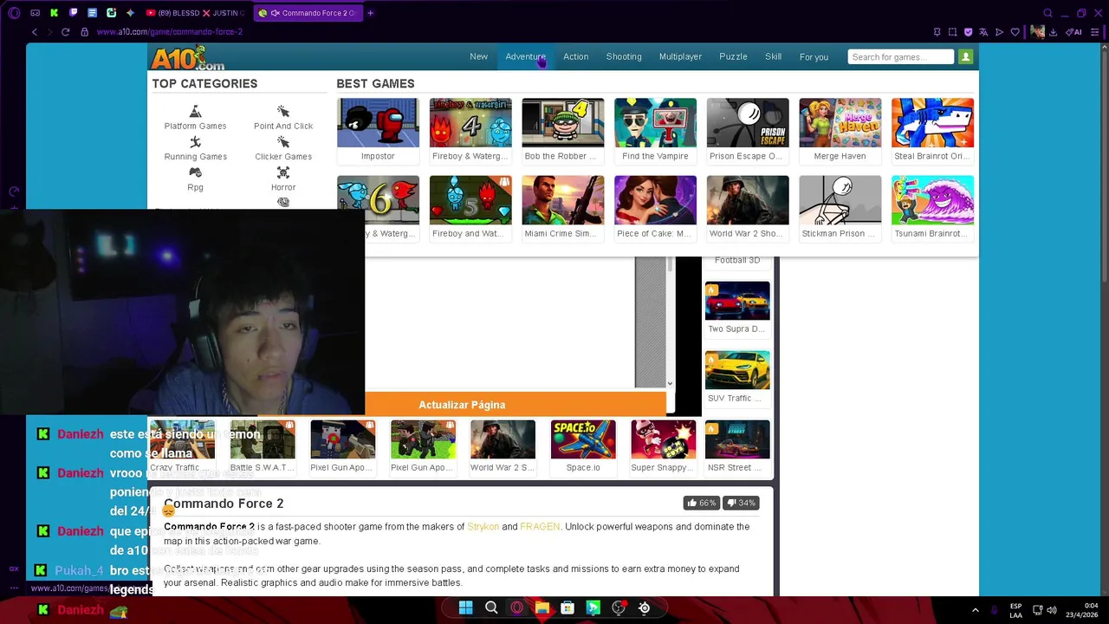Open a new browser tab with plus
This screenshot has width=1109, height=624.
[370, 13]
